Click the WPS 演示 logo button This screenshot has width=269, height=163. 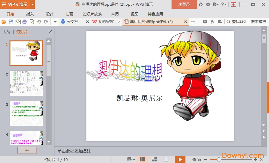pyautogui.click(x=15, y=4)
